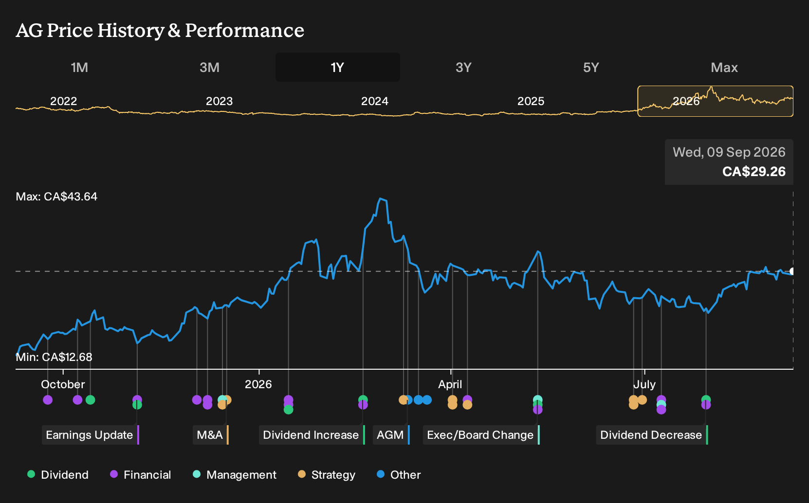Click the M&A event label
The image size is (809, 503).
[x=211, y=435]
